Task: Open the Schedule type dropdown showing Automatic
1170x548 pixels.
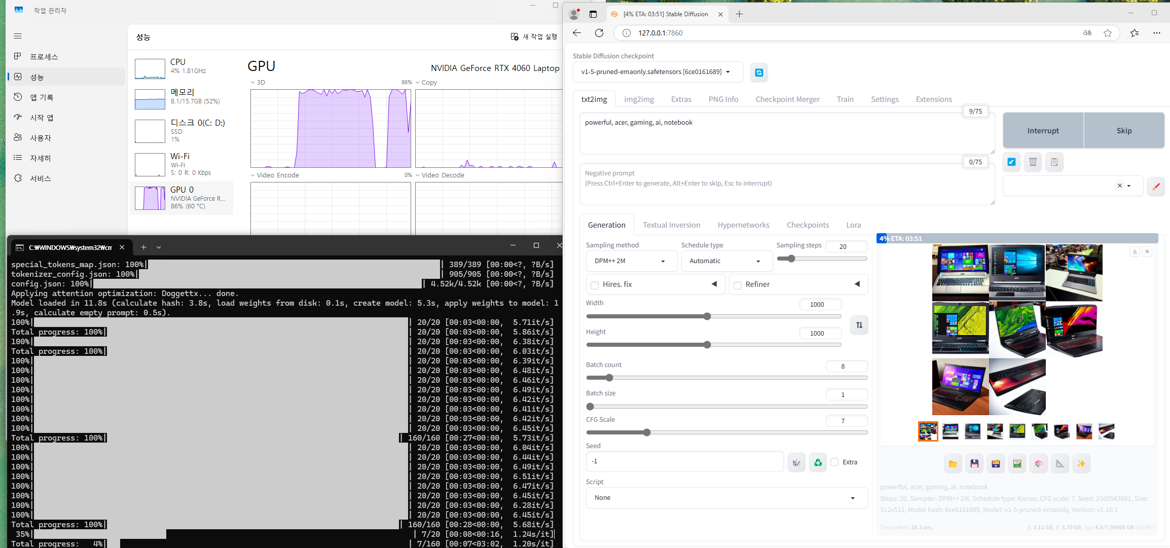Action: click(x=726, y=261)
